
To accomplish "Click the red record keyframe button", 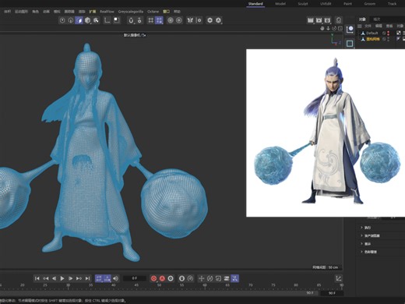I will (x=153, y=278).
